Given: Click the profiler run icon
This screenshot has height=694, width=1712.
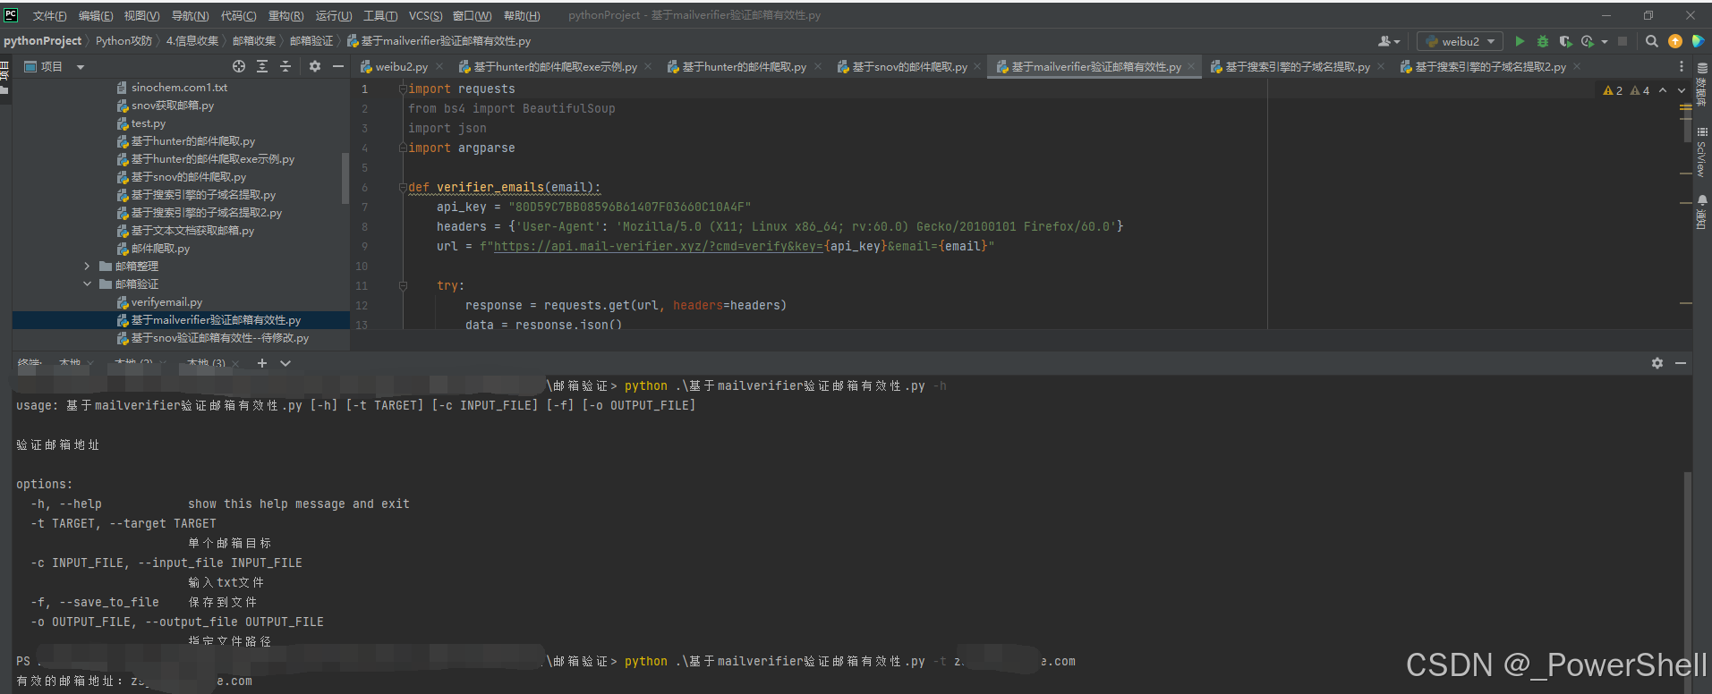Looking at the screenshot, I should (x=1588, y=41).
